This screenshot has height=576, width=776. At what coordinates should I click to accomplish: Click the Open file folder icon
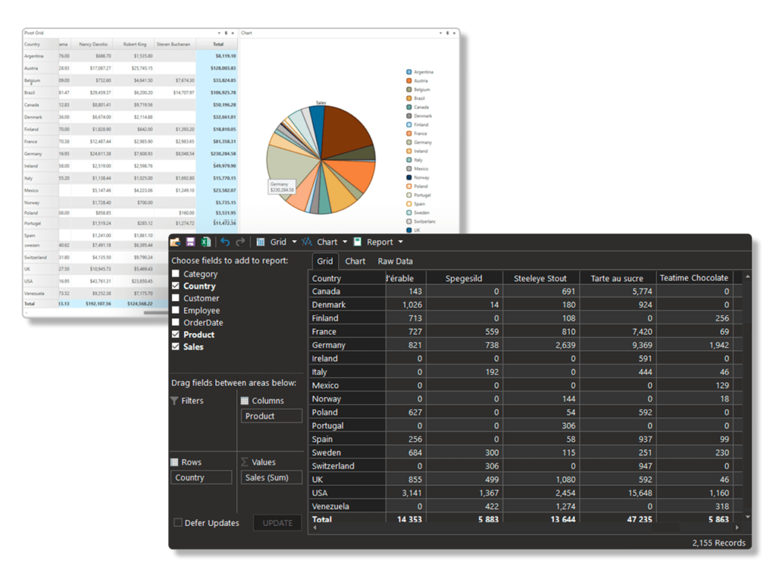(x=175, y=243)
